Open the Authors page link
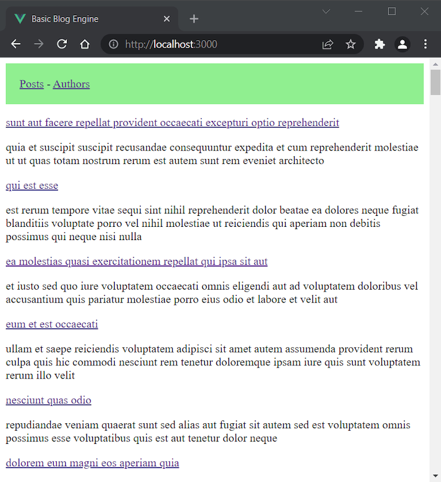441x482 pixels. tap(71, 84)
